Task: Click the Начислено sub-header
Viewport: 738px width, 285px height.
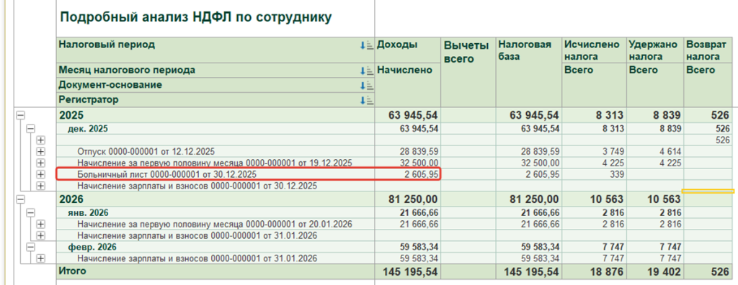Action: pos(405,70)
